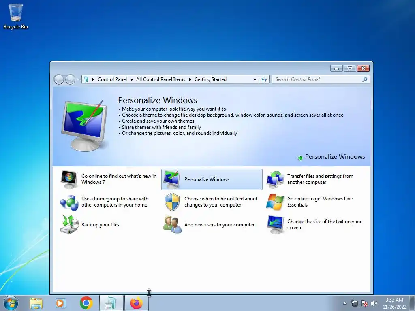Open Windows Explorer from the taskbar

point(36,303)
